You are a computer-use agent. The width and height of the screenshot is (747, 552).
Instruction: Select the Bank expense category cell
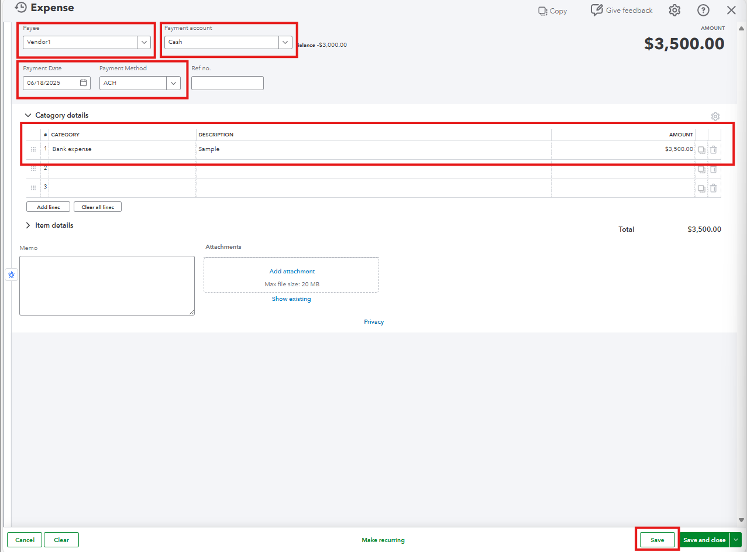pos(122,149)
